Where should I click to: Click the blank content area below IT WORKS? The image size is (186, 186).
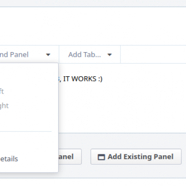pos(122,108)
